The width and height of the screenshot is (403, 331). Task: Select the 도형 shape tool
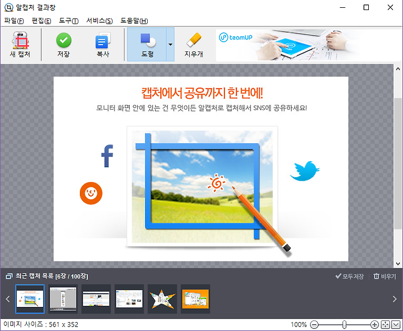pyautogui.click(x=147, y=44)
